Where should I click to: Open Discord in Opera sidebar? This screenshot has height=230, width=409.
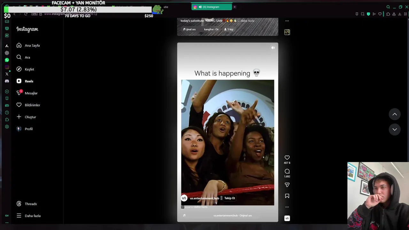point(7,81)
